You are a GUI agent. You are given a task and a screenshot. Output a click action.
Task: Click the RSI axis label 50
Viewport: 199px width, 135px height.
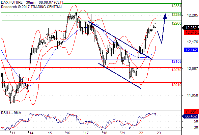click(196, 121)
